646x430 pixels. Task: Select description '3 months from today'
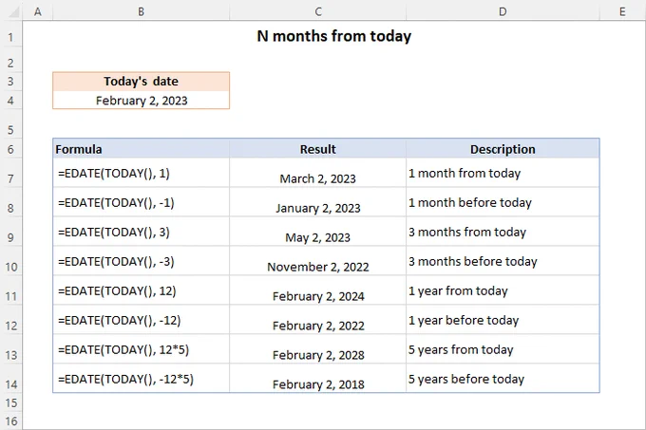point(503,232)
